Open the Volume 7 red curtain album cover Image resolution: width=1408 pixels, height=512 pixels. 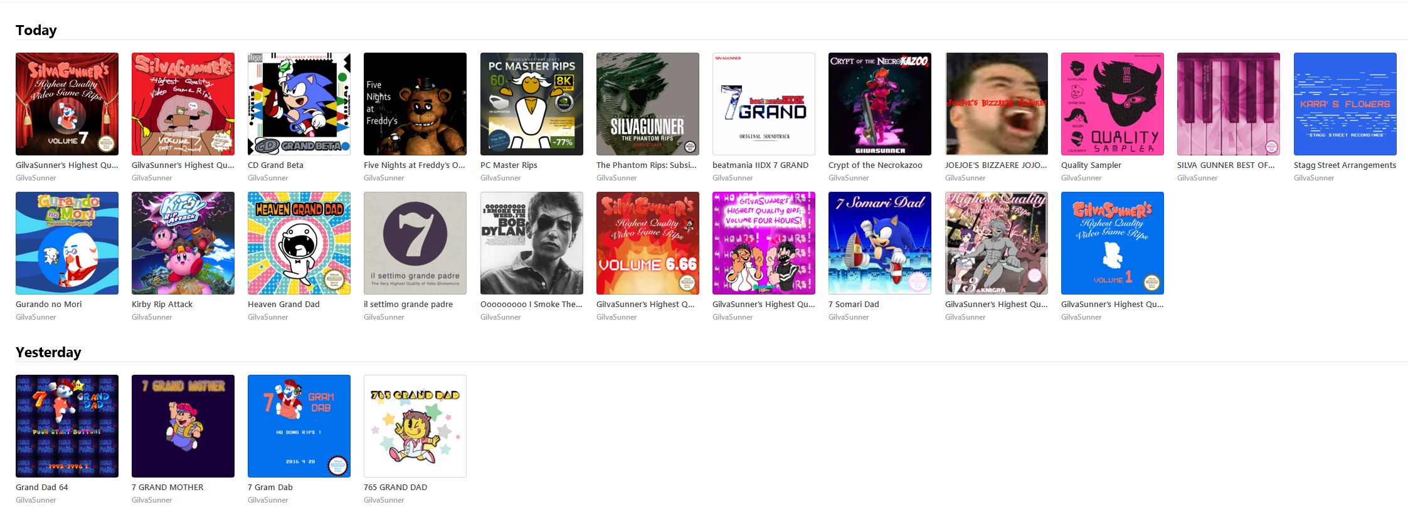pyautogui.click(x=67, y=104)
